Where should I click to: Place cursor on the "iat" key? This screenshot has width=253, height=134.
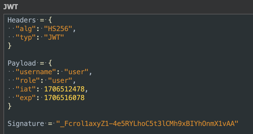coord(25,89)
